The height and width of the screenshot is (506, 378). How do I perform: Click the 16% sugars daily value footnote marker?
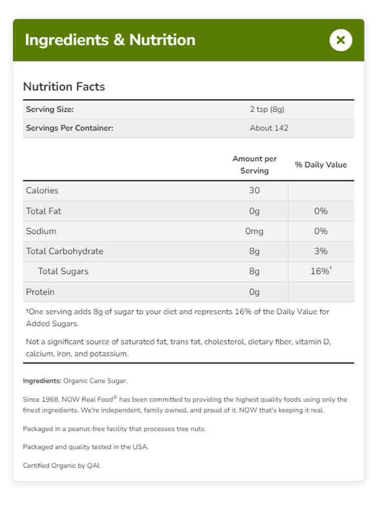[330, 269]
